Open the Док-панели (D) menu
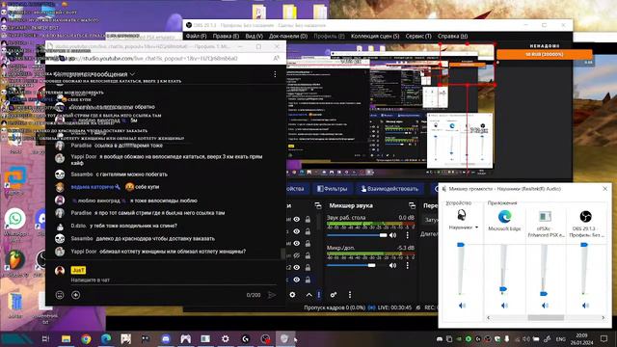 pyautogui.click(x=288, y=37)
